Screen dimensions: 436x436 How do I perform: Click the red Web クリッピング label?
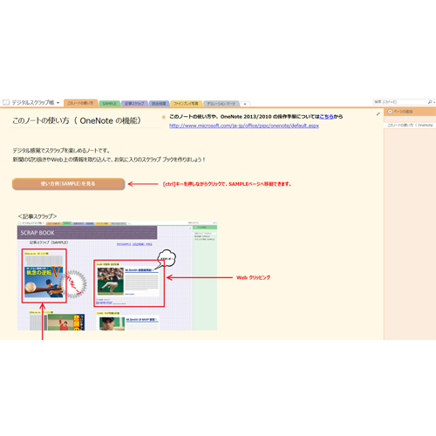[253, 277]
